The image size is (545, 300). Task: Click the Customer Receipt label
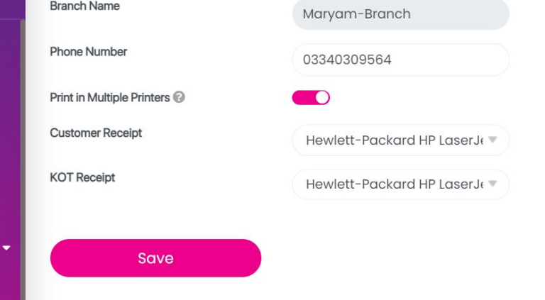96,133
